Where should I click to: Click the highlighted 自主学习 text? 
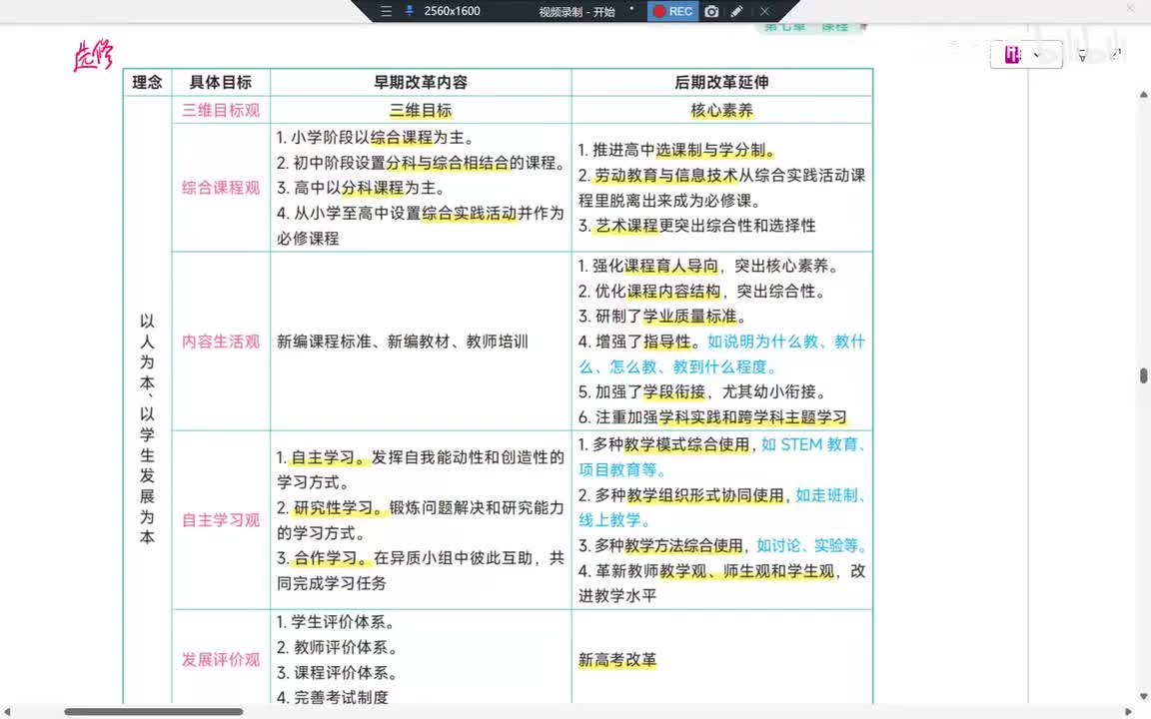329,457
